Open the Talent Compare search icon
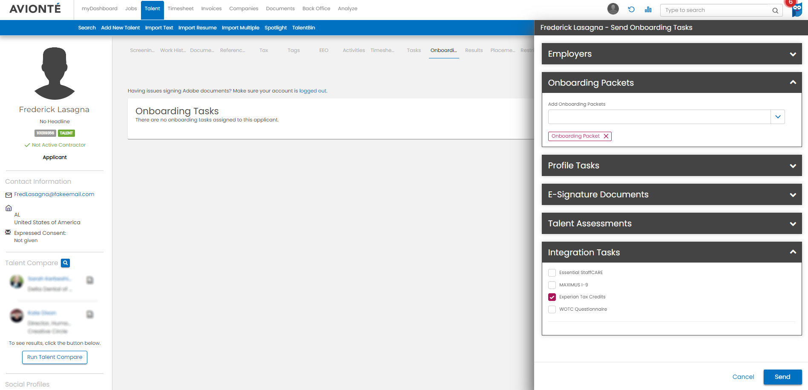 (x=65, y=263)
